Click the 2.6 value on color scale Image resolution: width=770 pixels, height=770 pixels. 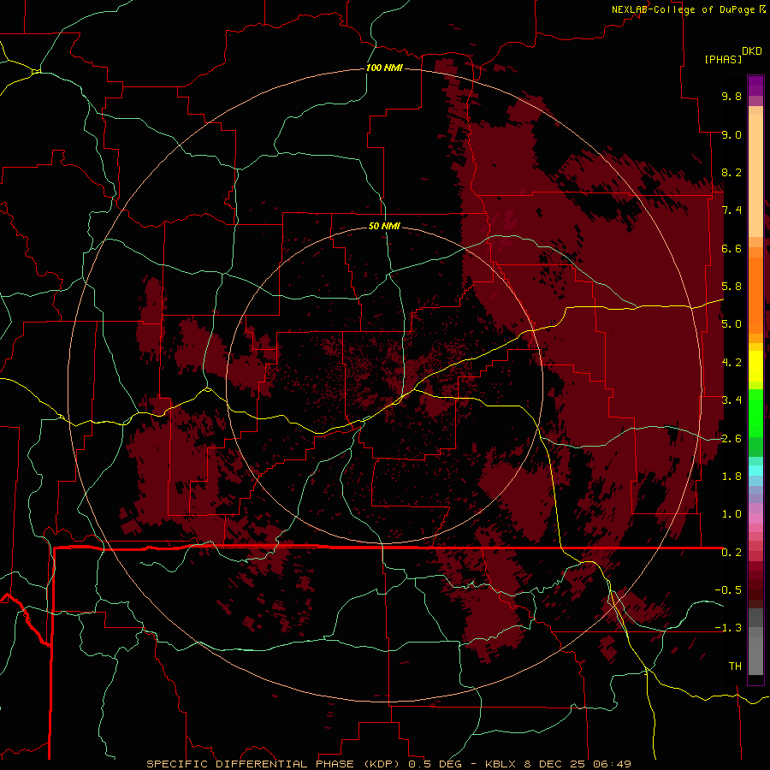(731, 439)
